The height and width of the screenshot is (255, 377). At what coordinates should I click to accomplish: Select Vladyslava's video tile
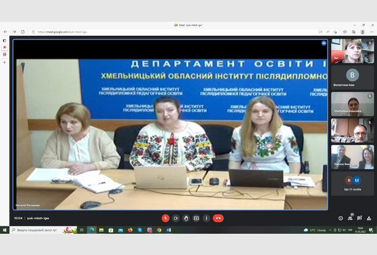point(353,104)
